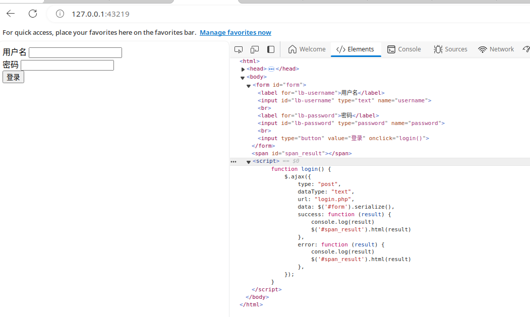
Task: Focus the 用户名 username input field
Action: 75,52
